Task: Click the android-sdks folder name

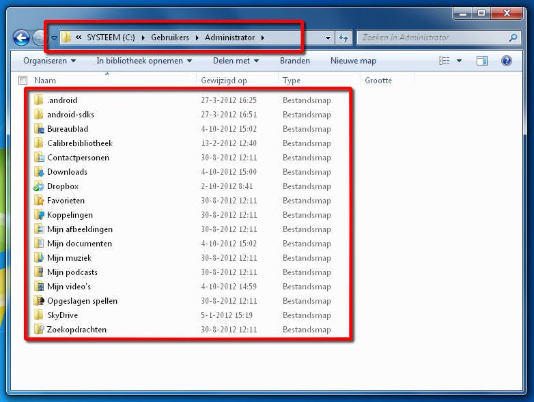Action: click(x=70, y=115)
